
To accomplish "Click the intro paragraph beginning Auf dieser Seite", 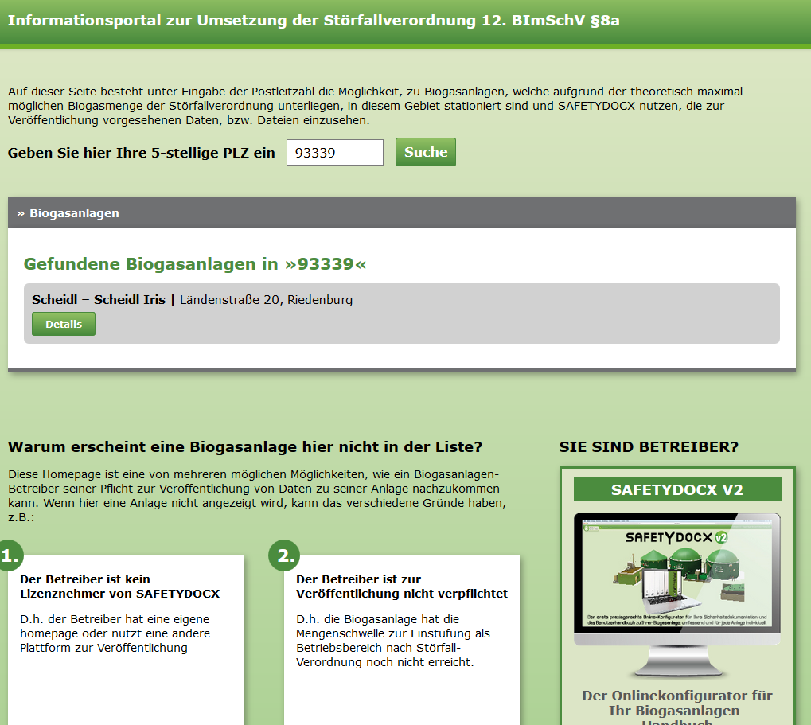I will coord(374,106).
